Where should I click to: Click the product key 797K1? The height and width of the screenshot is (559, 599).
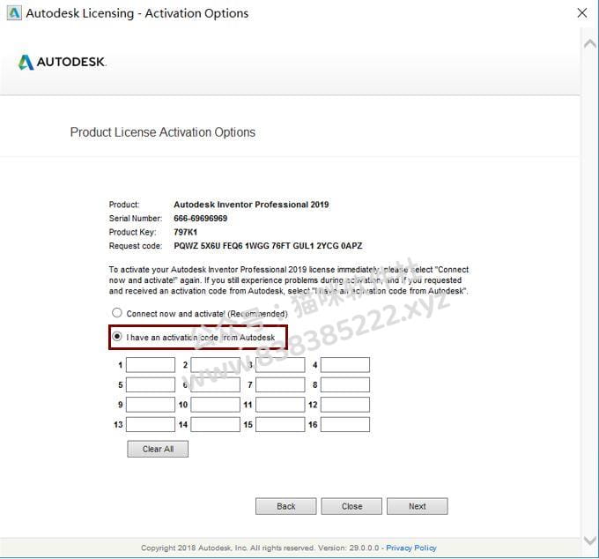point(185,232)
